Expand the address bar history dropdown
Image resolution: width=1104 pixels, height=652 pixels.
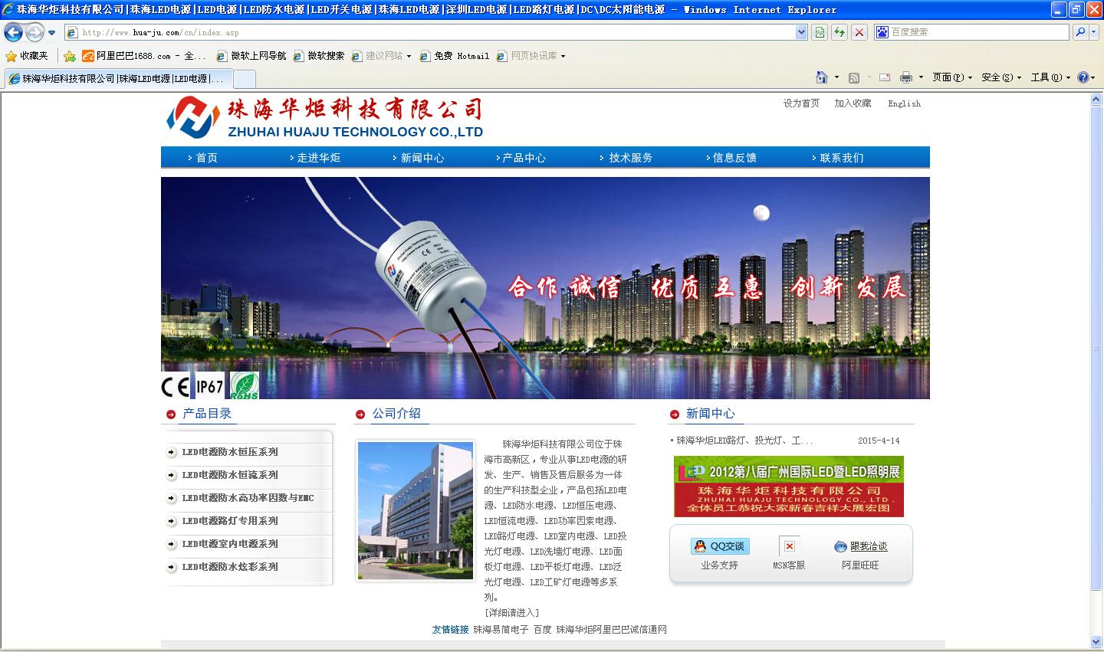click(801, 32)
